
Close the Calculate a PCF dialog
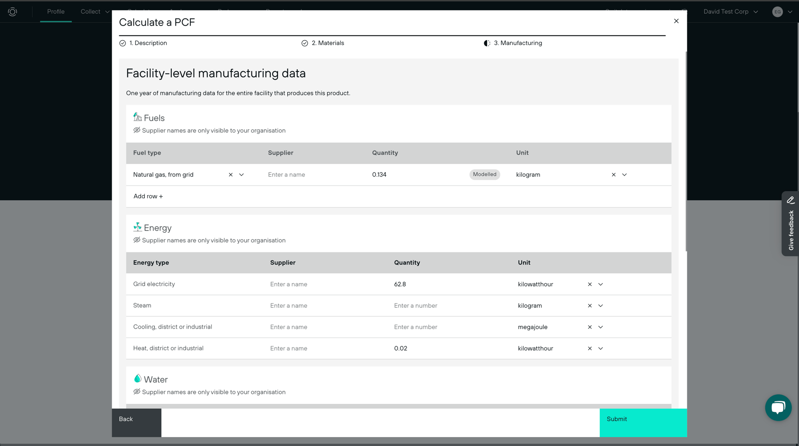click(x=676, y=21)
